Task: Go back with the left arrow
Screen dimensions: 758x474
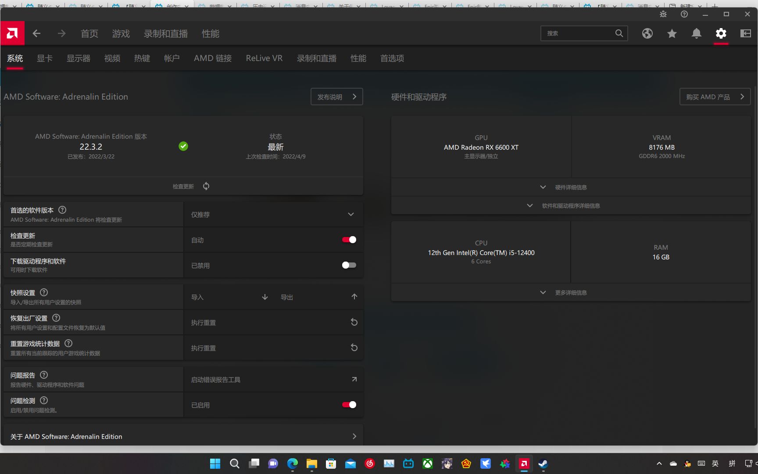Action: [36, 33]
